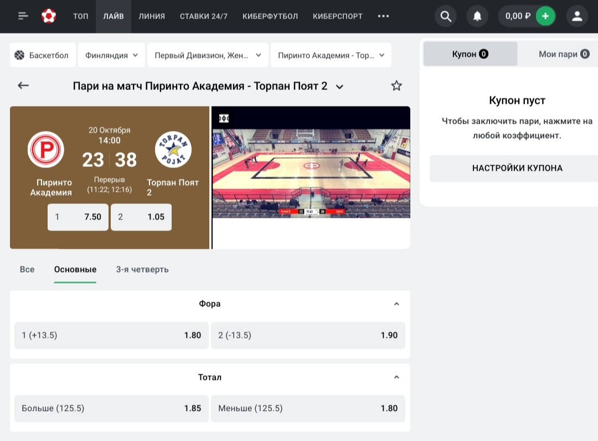598x441 pixels.
Task: Click the soccer ball site logo
Action: point(49,16)
